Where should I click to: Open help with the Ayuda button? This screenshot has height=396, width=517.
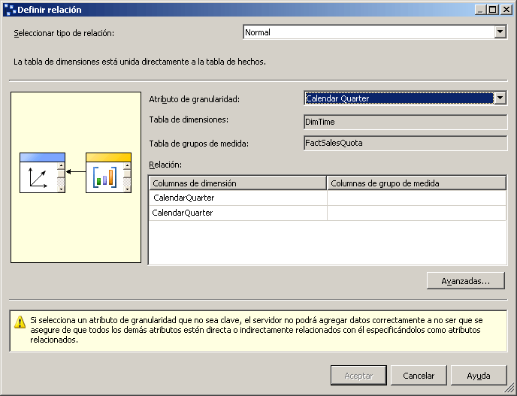click(x=479, y=375)
